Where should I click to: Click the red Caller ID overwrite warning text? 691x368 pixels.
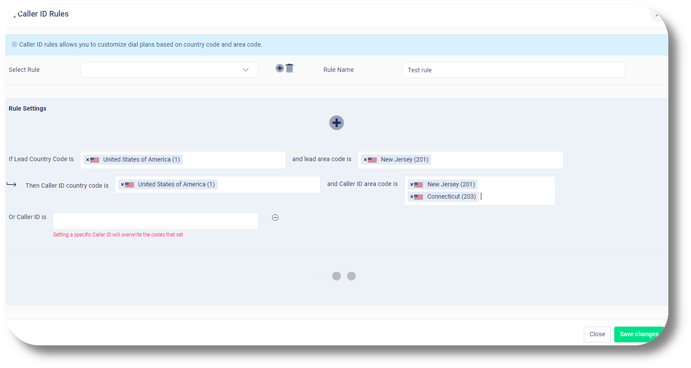(x=118, y=235)
